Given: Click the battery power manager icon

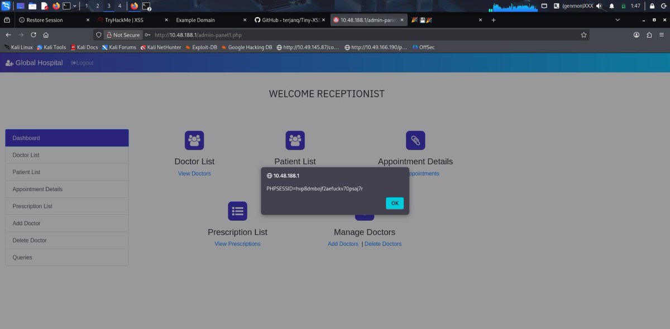Looking at the screenshot, I should tap(624, 6).
